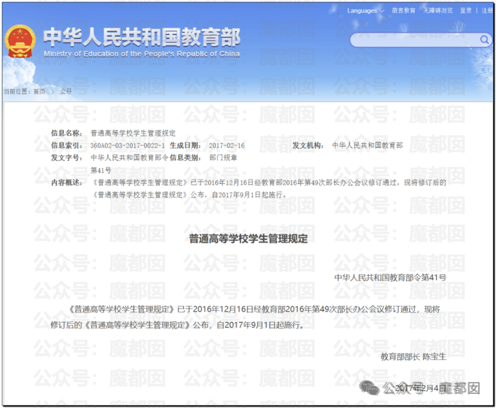This screenshot has width=496, height=408.
Task: Select the issuing agency 中华人民共和国教育部
Action: tap(368, 145)
